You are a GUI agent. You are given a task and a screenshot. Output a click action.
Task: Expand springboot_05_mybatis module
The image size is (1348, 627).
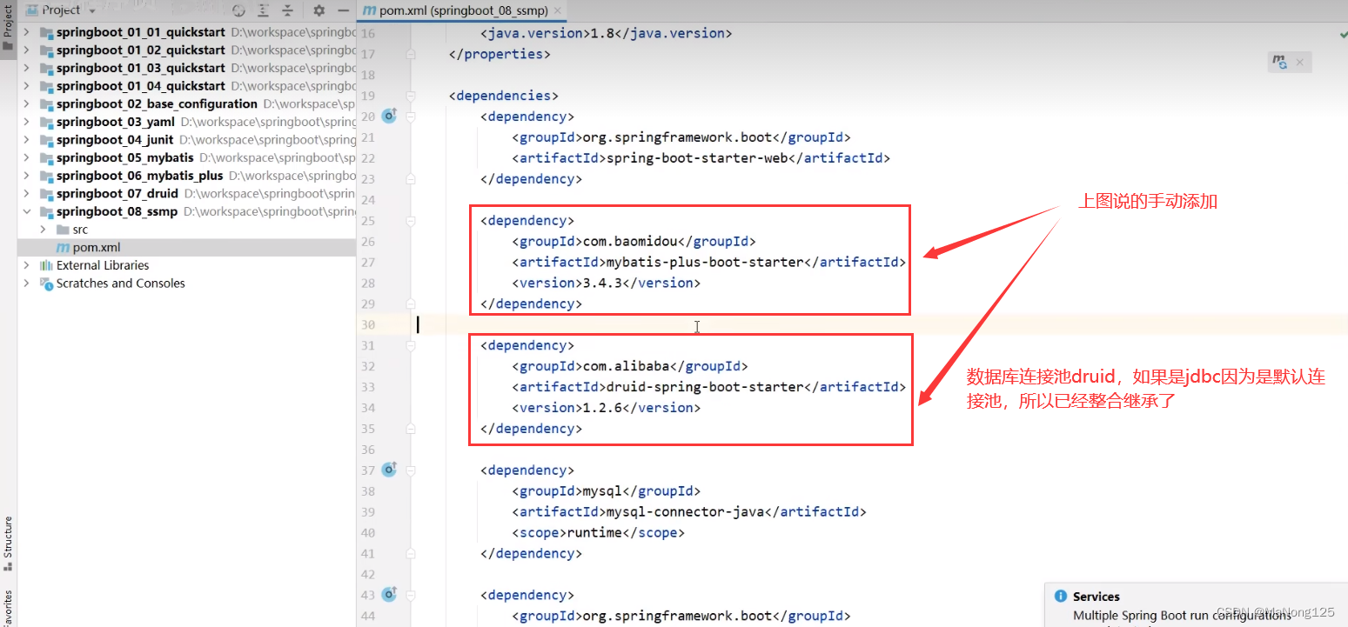(x=26, y=158)
